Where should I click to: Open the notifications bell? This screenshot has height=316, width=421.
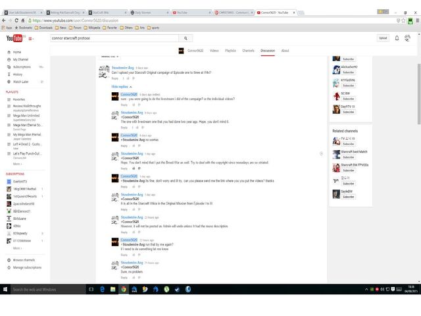pos(397,38)
